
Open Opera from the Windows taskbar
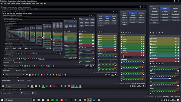click(66, 100)
